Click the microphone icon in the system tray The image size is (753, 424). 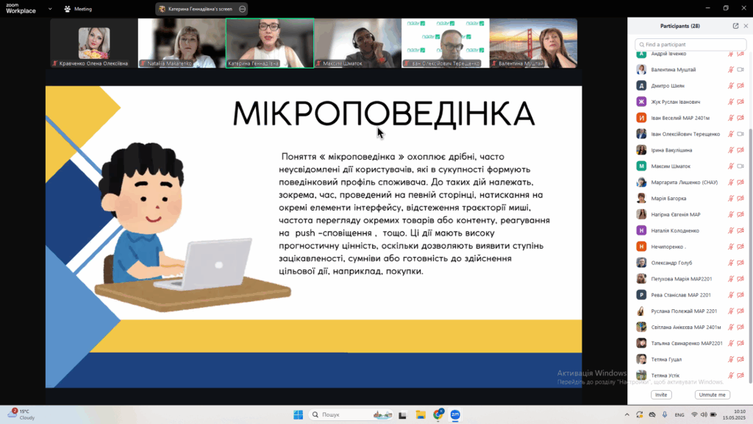pyautogui.click(x=665, y=414)
